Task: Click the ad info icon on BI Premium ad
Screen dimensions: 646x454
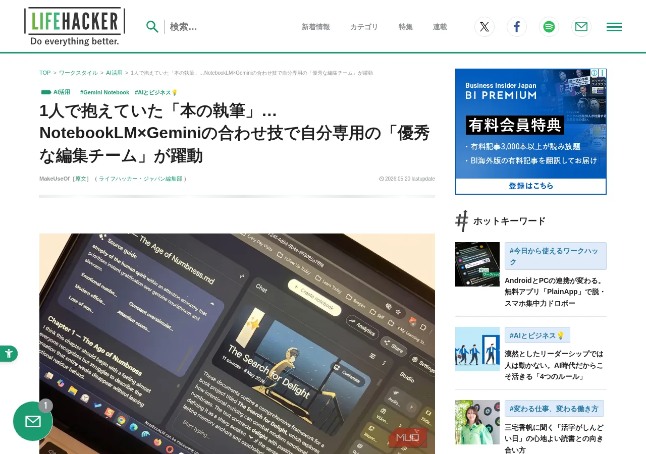Action: (595, 73)
